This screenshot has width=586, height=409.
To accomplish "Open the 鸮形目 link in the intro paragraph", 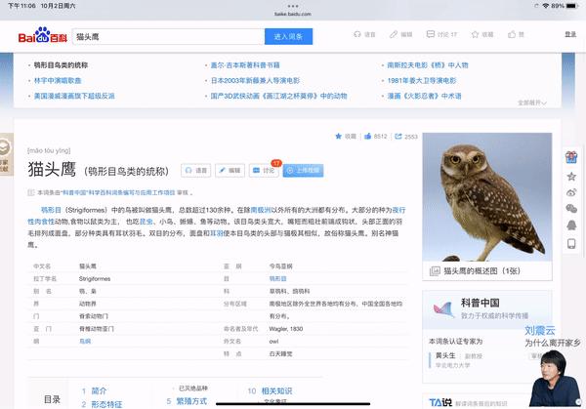I will (x=51, y=210).
